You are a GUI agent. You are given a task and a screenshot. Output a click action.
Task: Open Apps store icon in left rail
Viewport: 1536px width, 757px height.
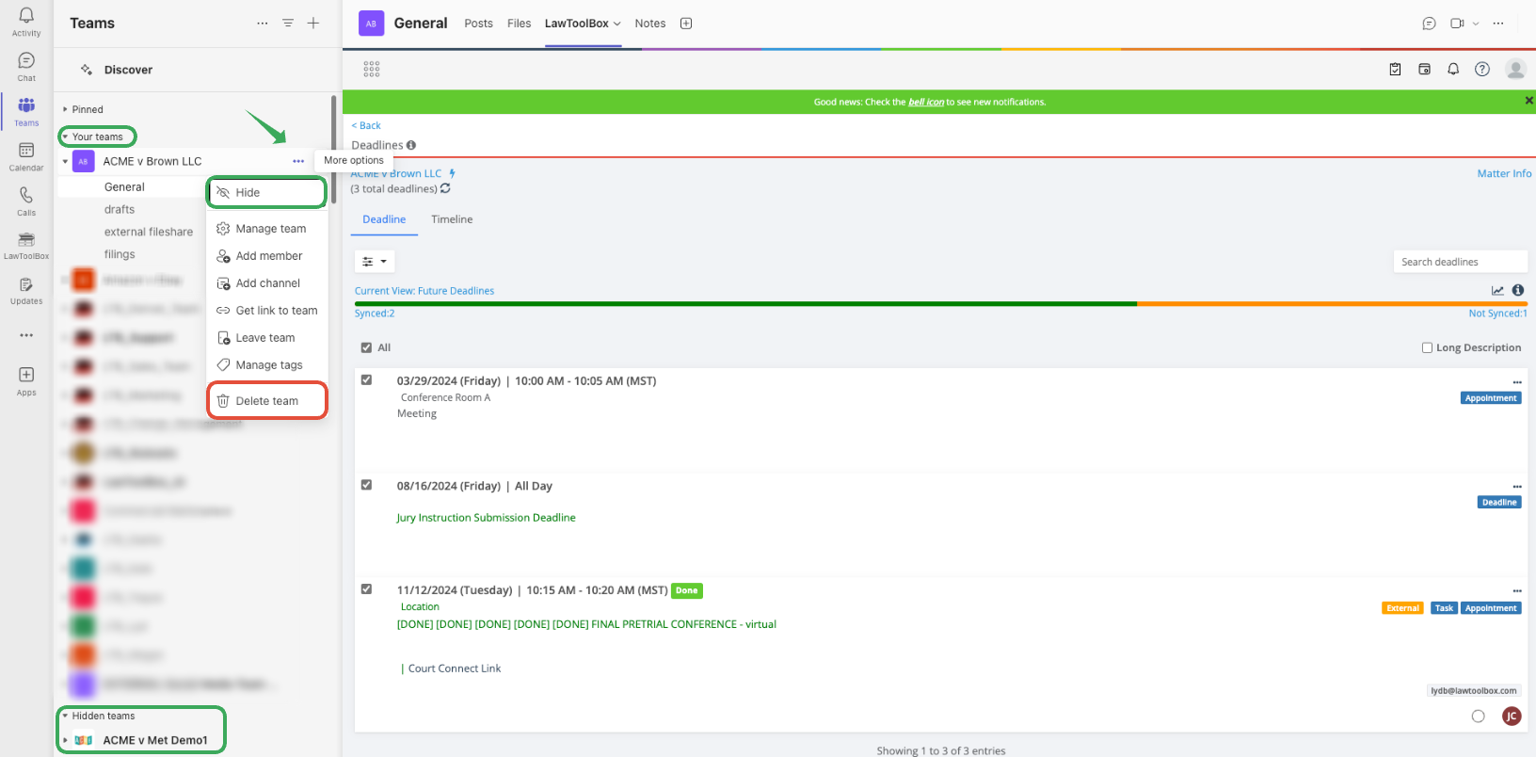click(26, 375)
